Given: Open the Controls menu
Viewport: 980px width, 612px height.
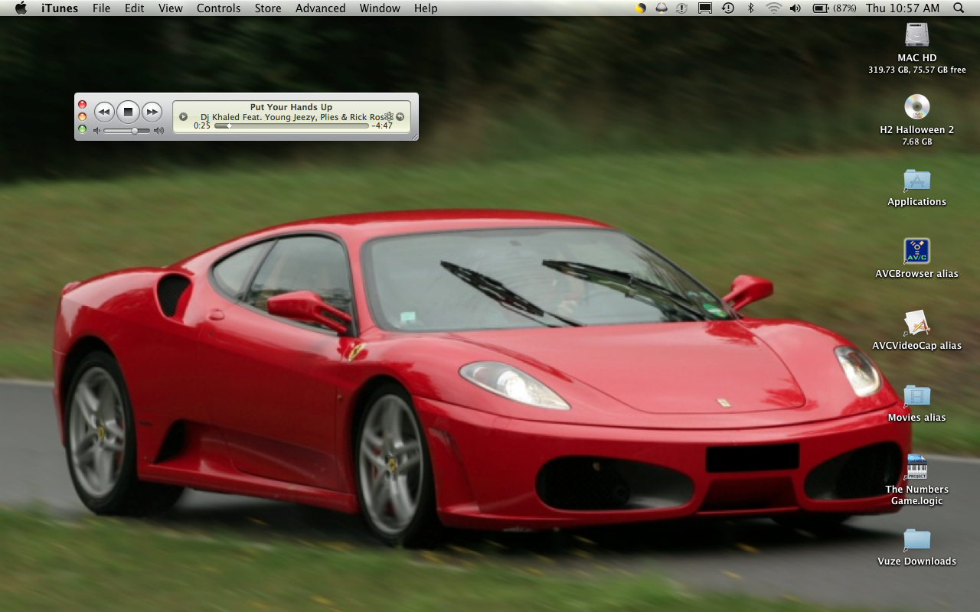Looking at the screenshot, I should (x=219, y=8).
